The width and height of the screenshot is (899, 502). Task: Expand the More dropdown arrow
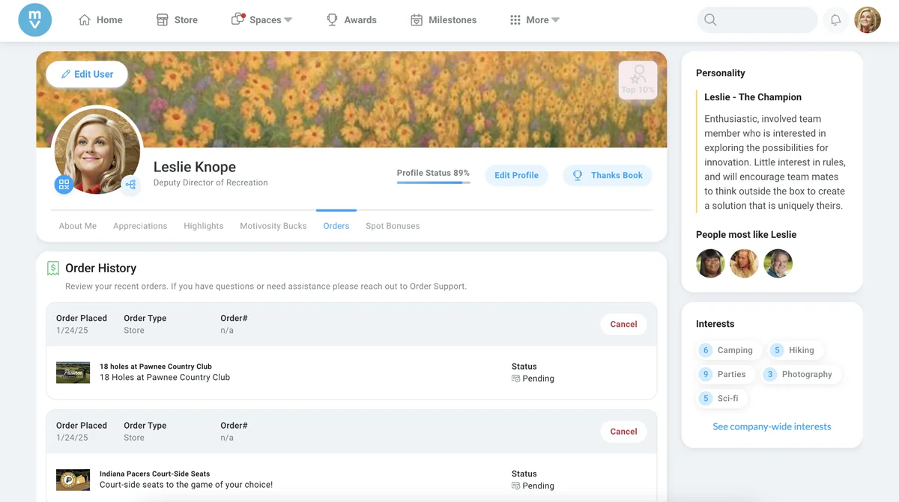(555, 20)
